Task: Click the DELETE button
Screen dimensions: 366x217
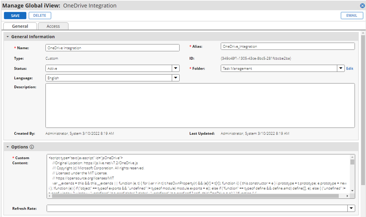Action: (x=40, y=15)
